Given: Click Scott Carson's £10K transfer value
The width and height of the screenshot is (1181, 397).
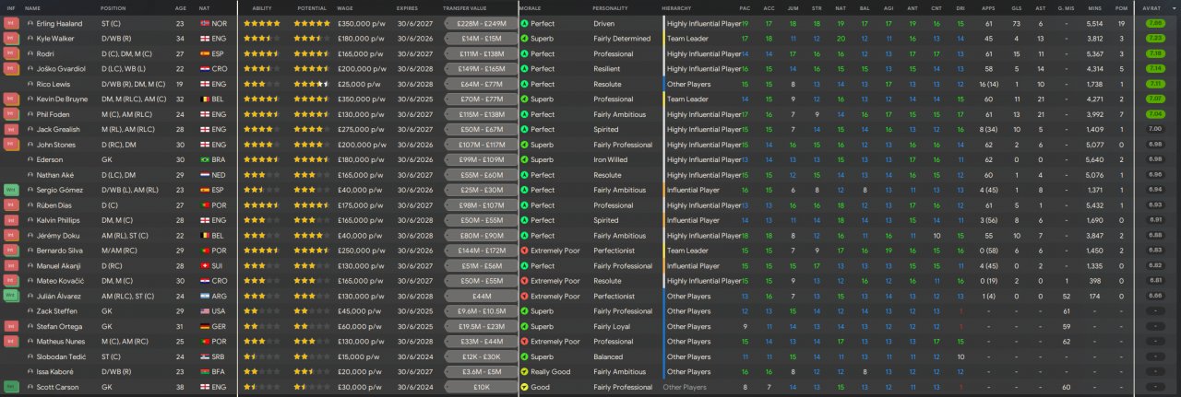Looking at the screenshot, I should (x=481, y=387).
